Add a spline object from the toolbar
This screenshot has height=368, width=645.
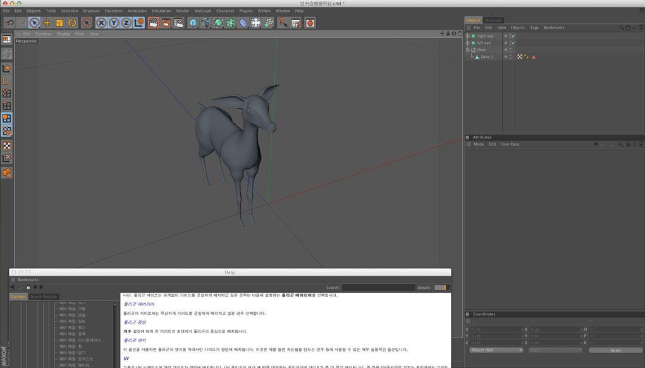click(x=206, y=23)
